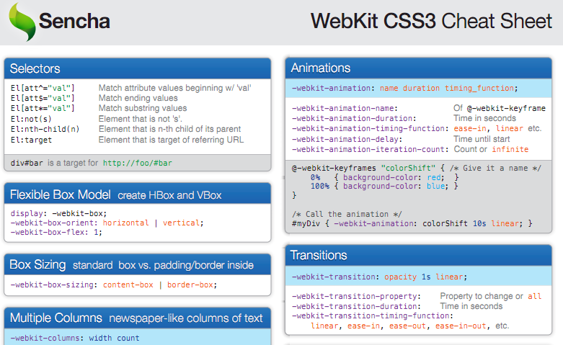The image size is (563, 345).
Task: Click -webkit-animation-iteration-count property
Action: 370,149
